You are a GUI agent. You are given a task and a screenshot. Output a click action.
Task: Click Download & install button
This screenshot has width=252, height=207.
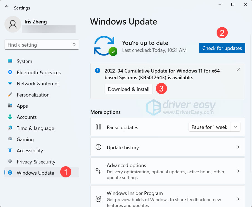pyautogui.click(x=129, y=89)
